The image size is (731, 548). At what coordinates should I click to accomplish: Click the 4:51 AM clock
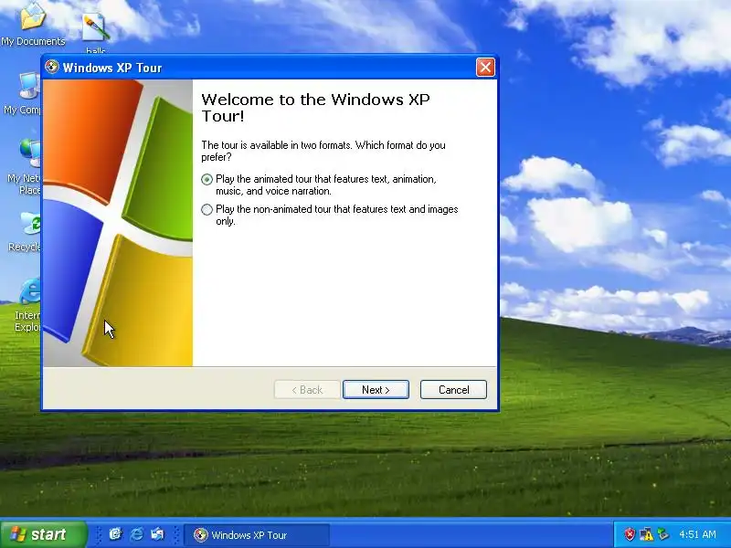pyautogui.click(x=698, y=534)
